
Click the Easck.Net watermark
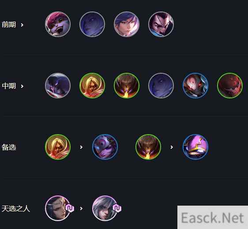(x=212, y=218)
